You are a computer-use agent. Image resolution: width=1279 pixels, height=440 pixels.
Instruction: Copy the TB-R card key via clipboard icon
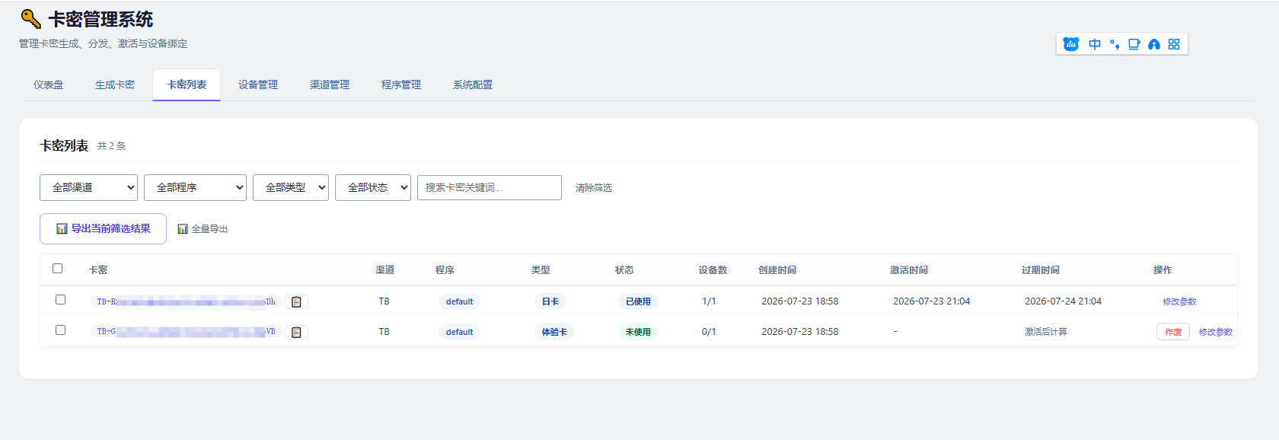(x=296, y=301)
